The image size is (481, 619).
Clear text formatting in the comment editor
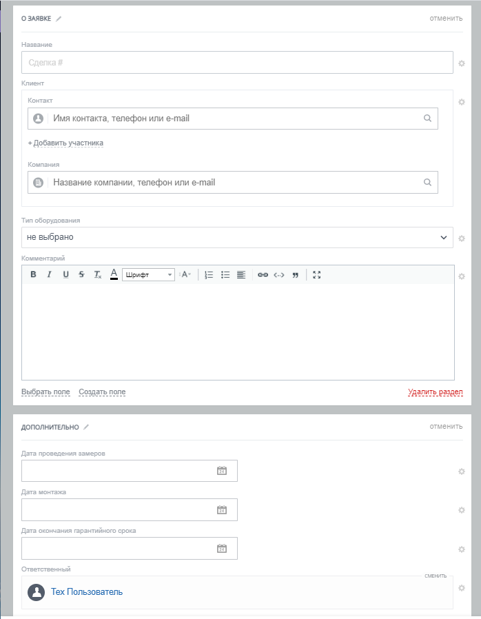98,274
